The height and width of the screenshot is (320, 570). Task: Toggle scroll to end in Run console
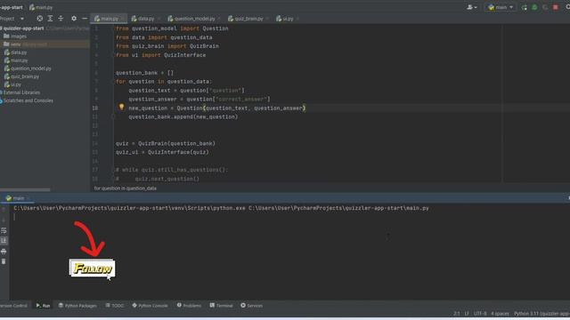coord(4,241)
